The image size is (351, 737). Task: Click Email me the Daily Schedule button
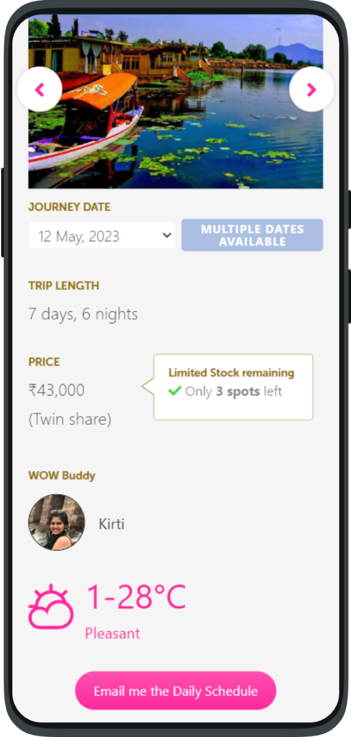click(175, 691)
